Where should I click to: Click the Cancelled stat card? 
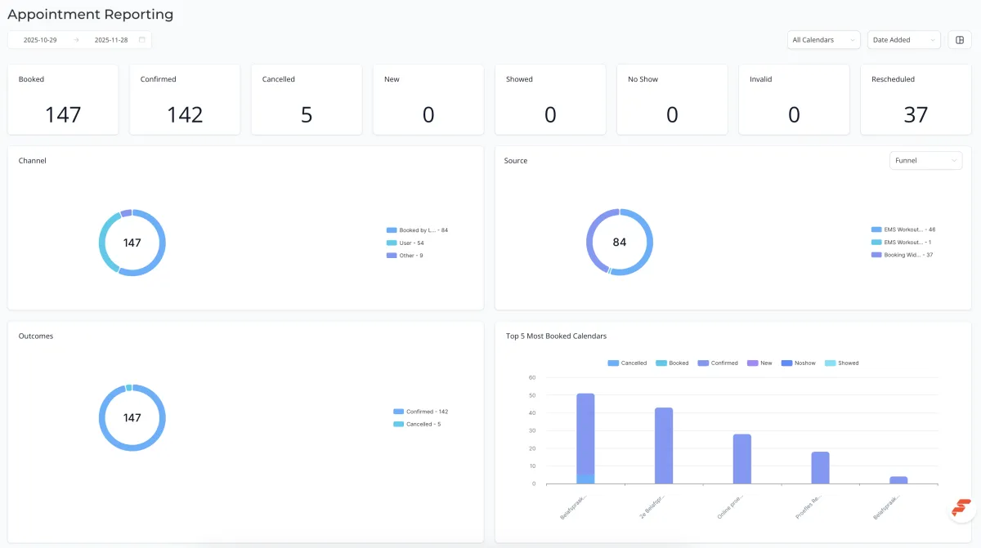tap(307, 100)
